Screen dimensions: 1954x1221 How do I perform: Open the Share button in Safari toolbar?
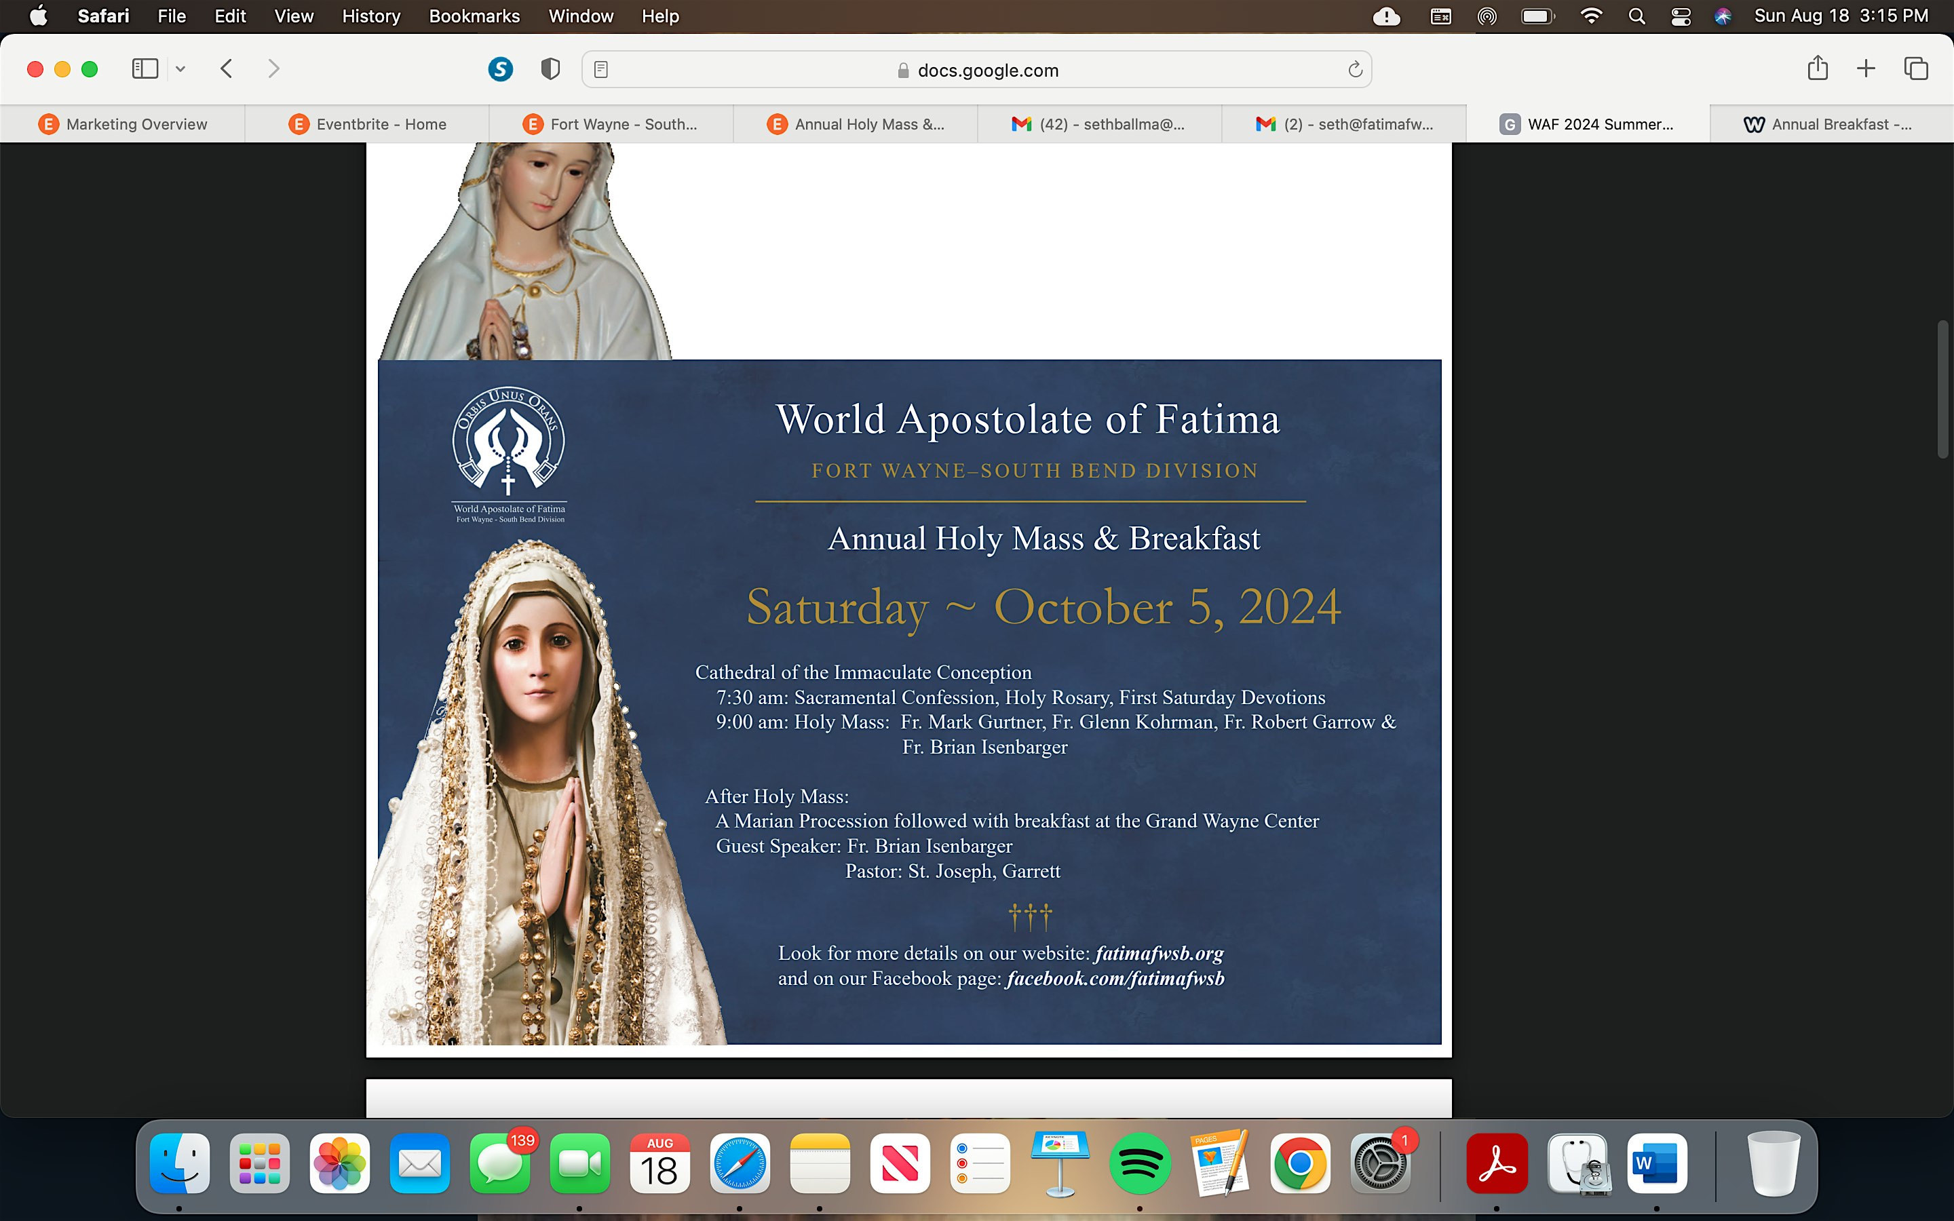(x=1818, y=68)
